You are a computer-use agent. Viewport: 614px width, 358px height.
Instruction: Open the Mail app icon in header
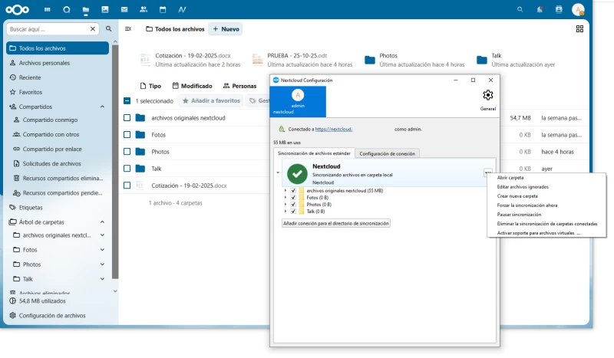[x=124, y=9]
